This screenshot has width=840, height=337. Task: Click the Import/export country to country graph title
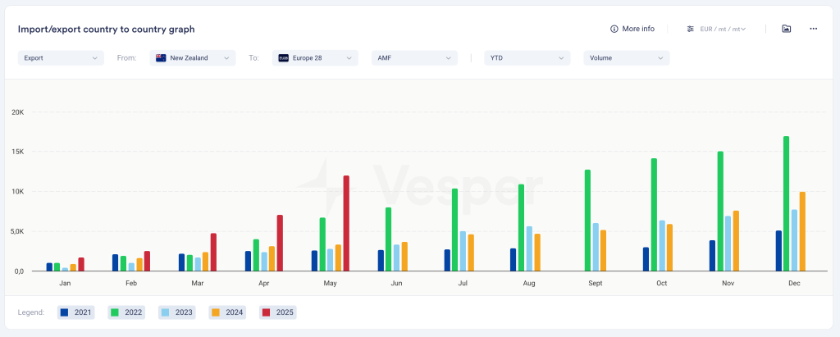point(106,30)
